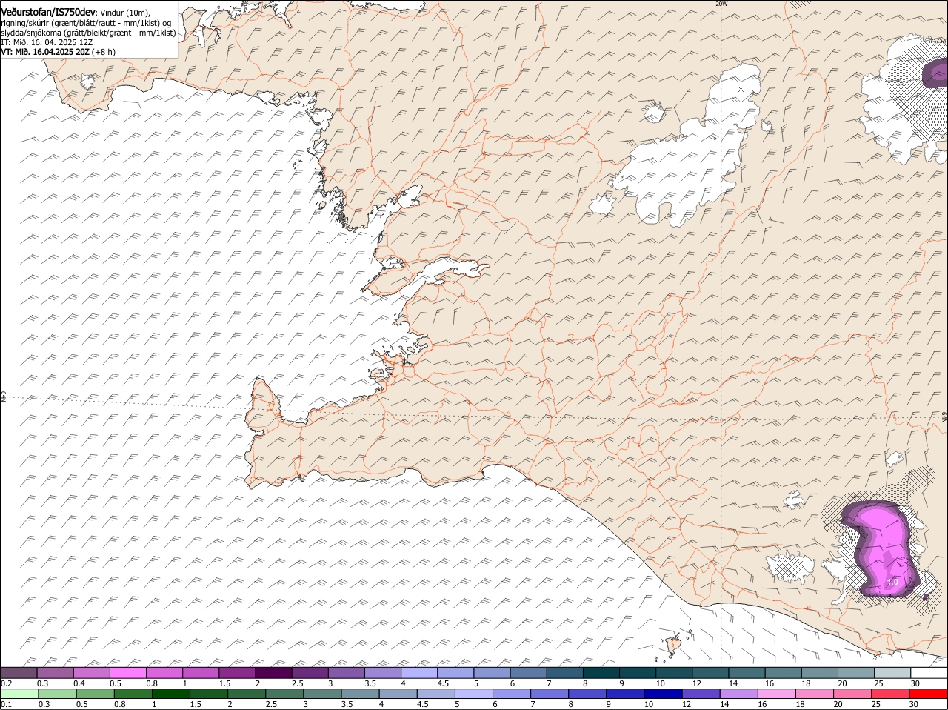
Task: Select lower legend pink swatch between 18 and 20
Action: [814, 694]
